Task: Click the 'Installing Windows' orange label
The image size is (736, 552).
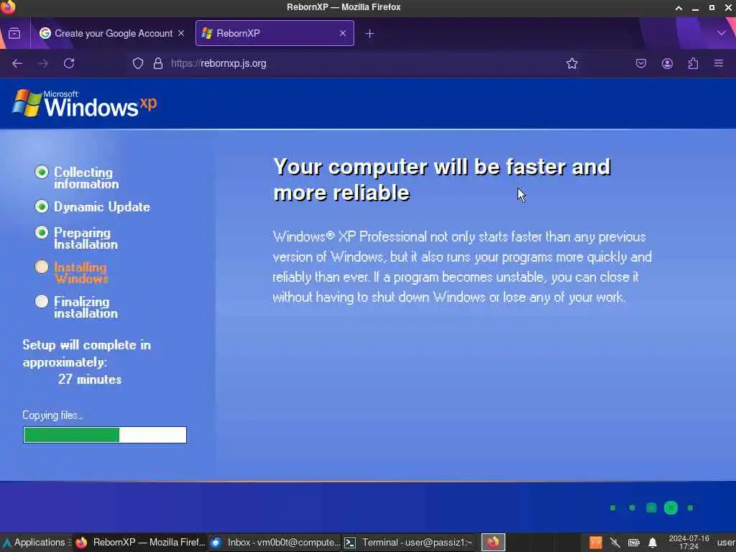Action: click(x=80, y=272)
